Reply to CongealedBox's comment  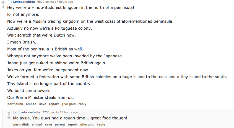pyautogui.click(x=82, y=104)
